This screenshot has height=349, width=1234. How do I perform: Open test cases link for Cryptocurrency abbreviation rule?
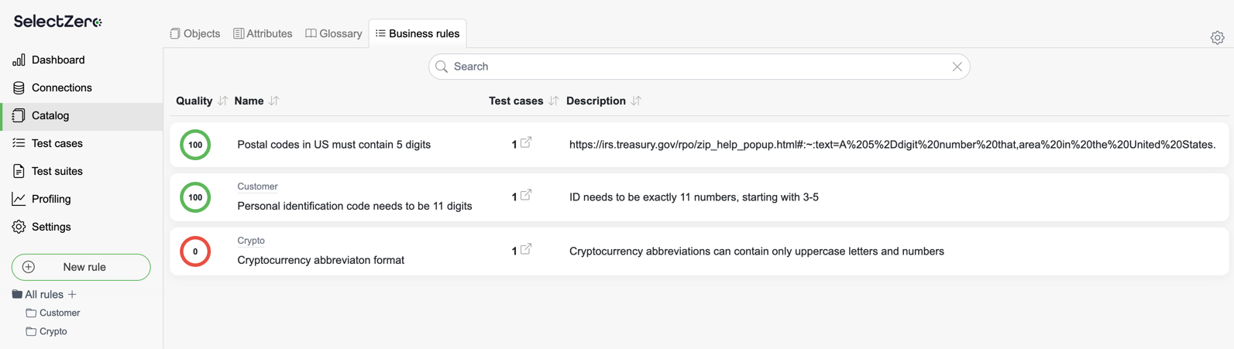coord(525,250)
